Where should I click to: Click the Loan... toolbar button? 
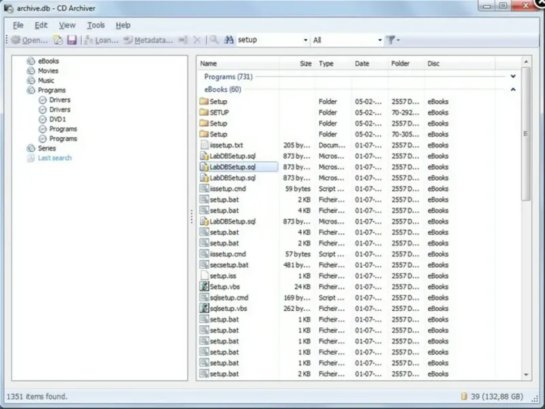point(102,40)
